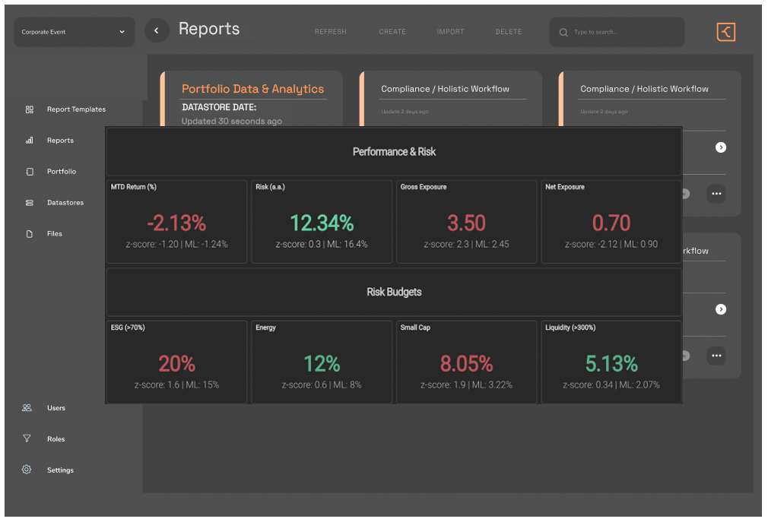Viewport: 768px width, 522px height.
Task: Click the orange logo icon top right
Action: coord(726,32)
